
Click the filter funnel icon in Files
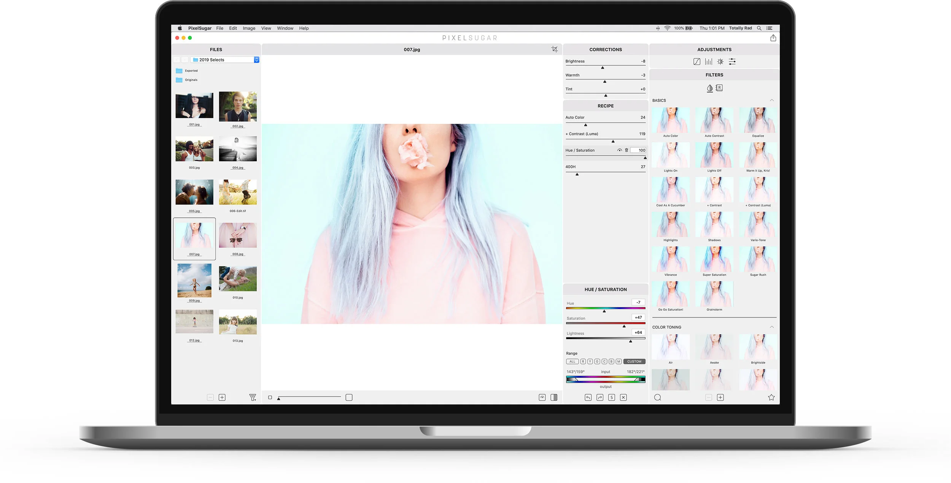(253, 398)
